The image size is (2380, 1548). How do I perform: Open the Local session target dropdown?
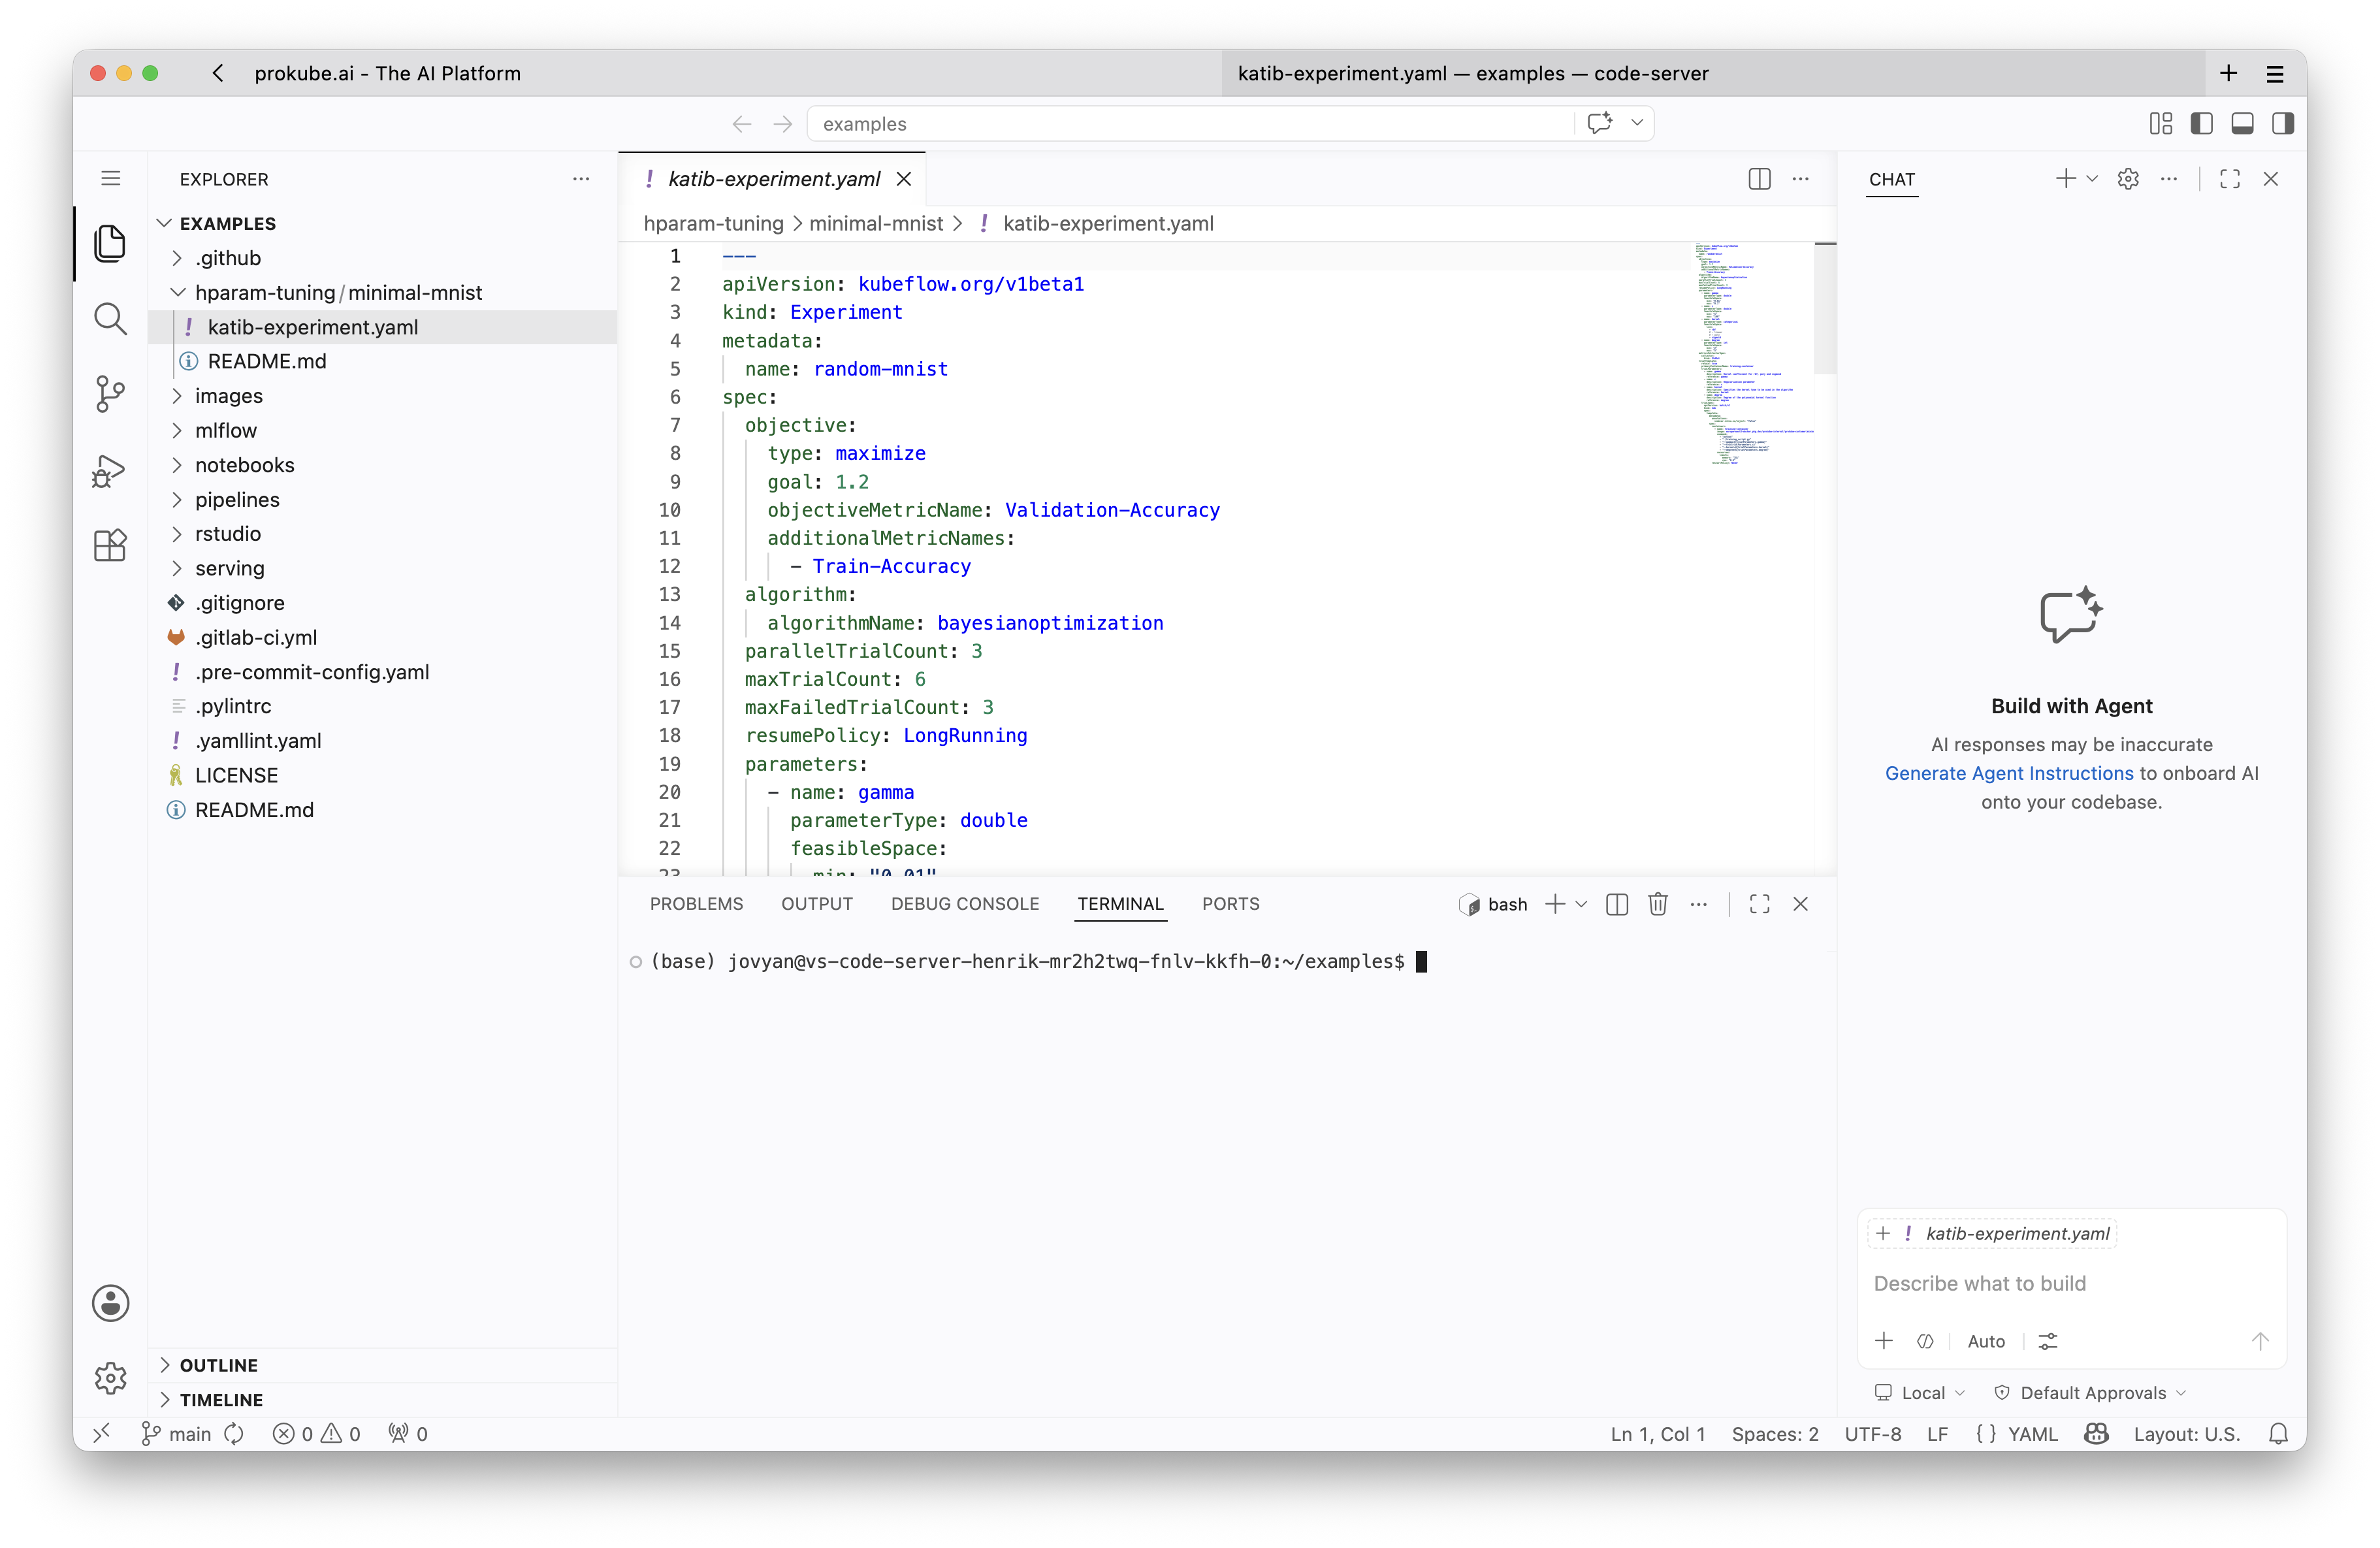pos(1920,1393)
